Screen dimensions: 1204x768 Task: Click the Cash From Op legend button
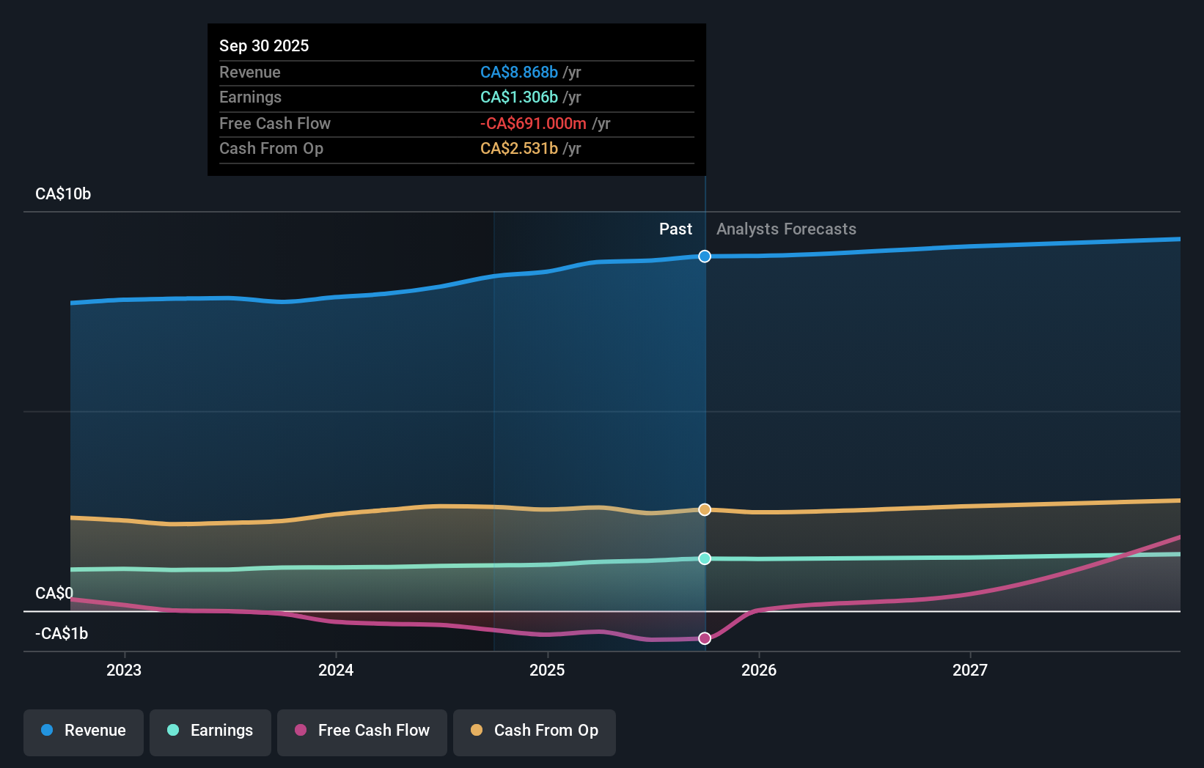(x=535, y=731)
